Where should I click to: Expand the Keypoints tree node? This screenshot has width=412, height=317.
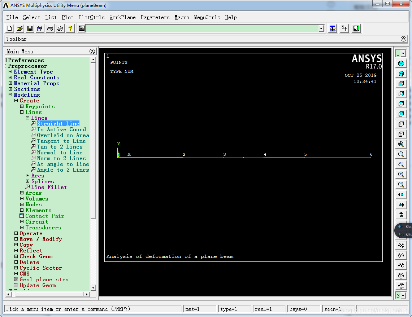[22, 106]
